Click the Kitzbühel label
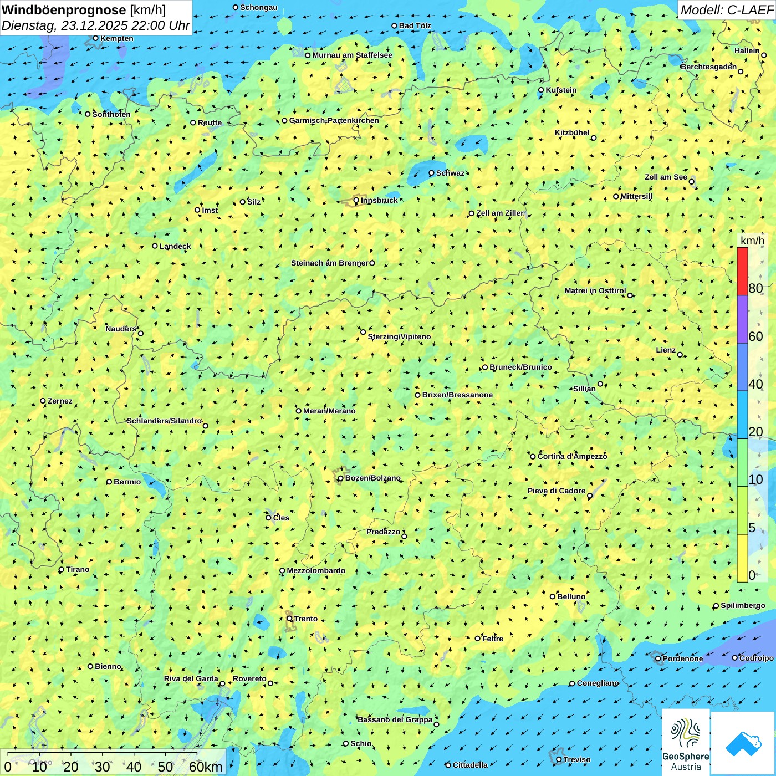This screenshot has width=776, height=776. pos(572,132)
